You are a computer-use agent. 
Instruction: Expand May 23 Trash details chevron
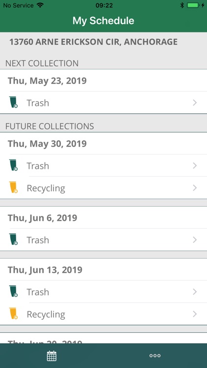pos(195,103)
